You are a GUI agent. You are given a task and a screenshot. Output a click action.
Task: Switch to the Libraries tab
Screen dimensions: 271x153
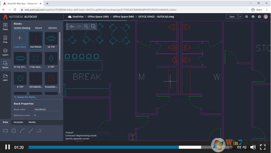pos(53,28)
